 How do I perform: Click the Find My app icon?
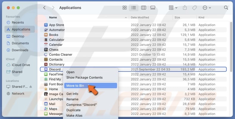tap(46, 79)
